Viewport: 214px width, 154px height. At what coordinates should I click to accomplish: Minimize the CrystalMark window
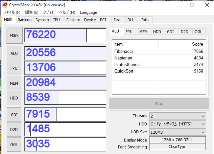[177, 5]
